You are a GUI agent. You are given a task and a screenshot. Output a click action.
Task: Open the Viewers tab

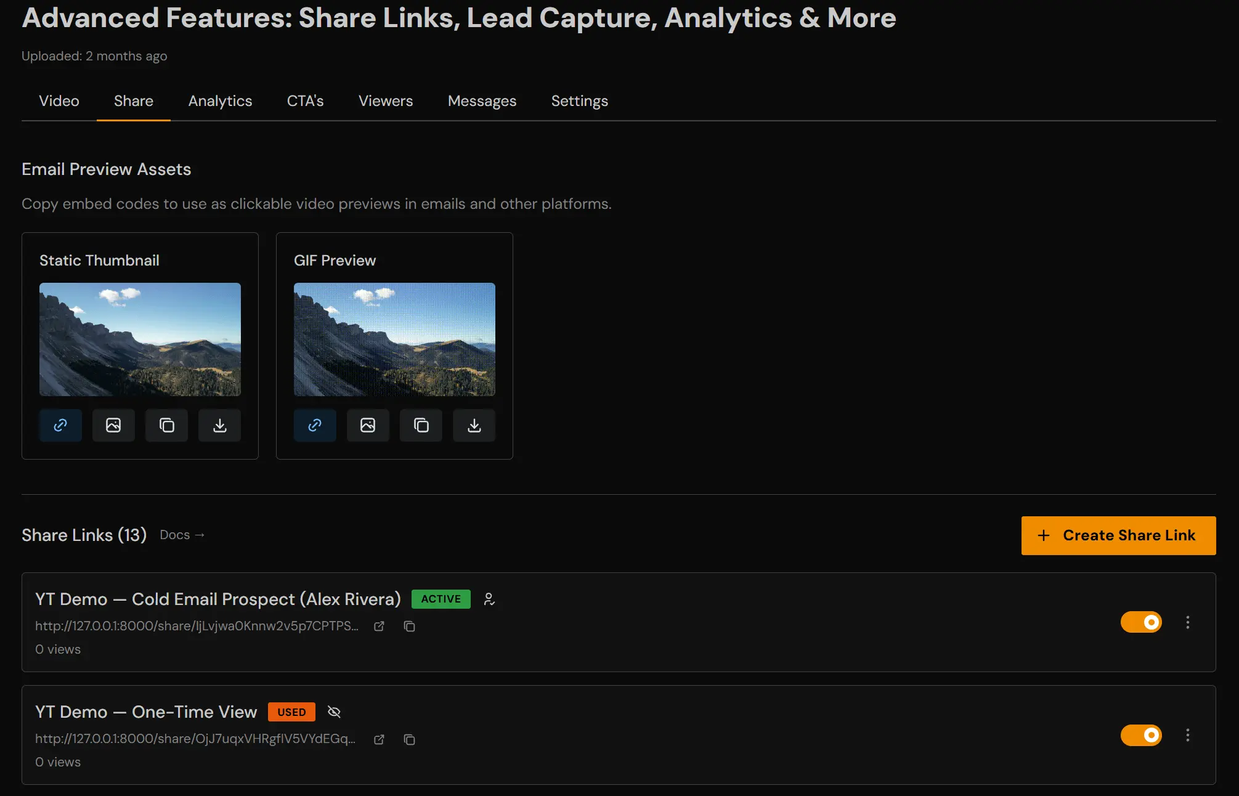[x=386, y=101]
